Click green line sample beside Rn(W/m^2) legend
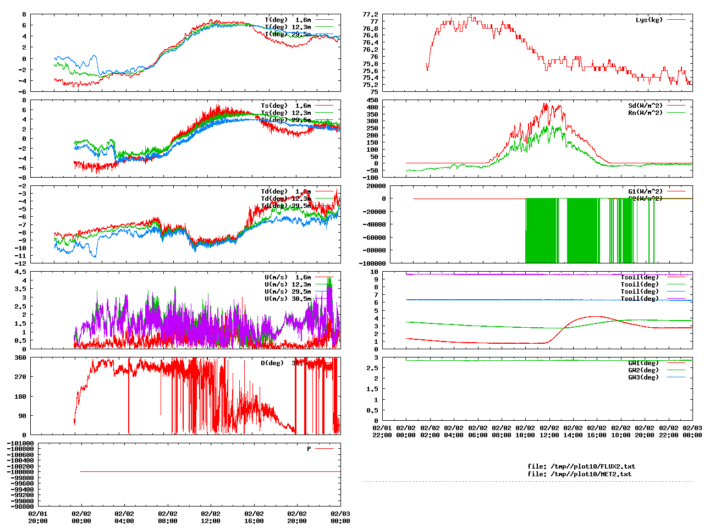This screenshot has width=704, height=528. (x=676, y=113)
